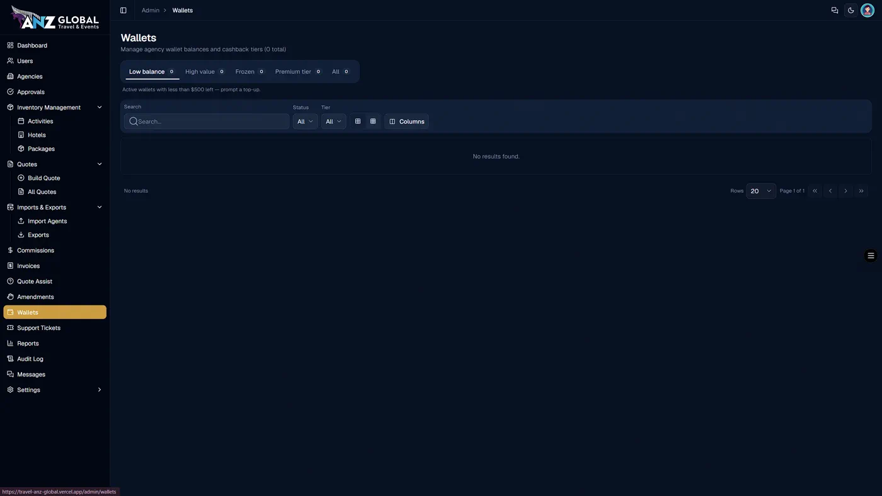Go to Commissions page
882x496 pixels.
[55, 251]
